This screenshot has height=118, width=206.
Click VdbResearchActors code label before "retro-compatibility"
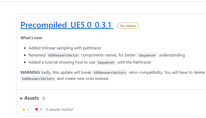(x=110, y=72)
